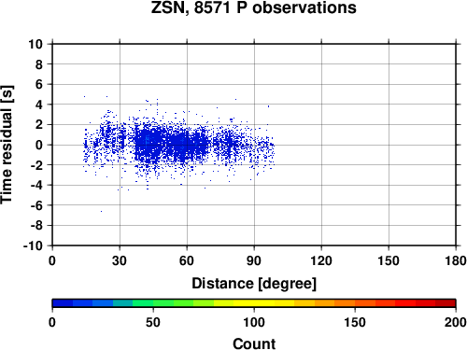Click the "Time residual [s]" axis label
Screen dimensions: 467x350
7,145
